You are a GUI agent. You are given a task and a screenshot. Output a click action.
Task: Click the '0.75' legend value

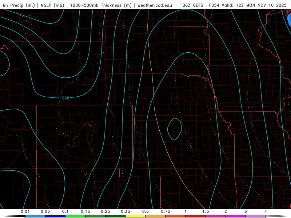(166, 211)
